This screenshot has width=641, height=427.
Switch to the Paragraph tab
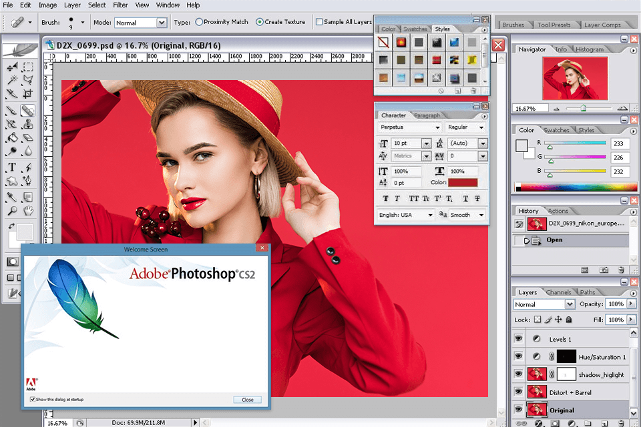click(x=427, y=115)
